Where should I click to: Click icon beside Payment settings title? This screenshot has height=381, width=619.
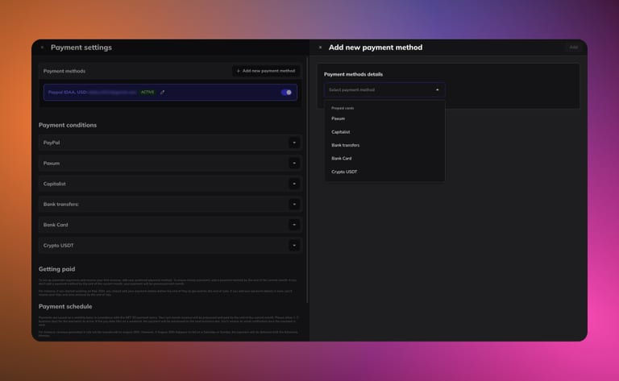point(42,48)
